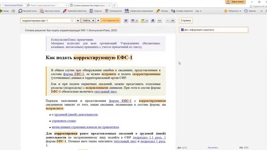Go to previous document arrow
Viewport: 267px width, 150px height.
pyautogui.click(x=168, y=20)
